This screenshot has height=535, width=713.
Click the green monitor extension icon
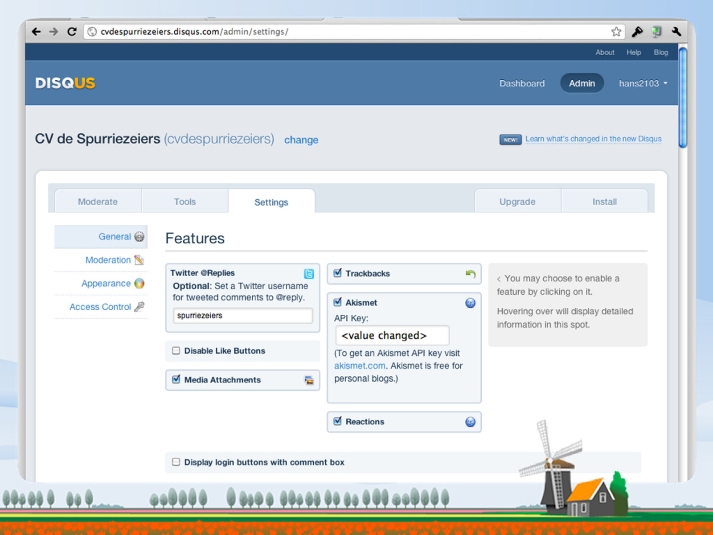656,32
